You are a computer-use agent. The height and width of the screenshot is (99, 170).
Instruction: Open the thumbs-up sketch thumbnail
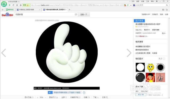click(x=160, y=77)
